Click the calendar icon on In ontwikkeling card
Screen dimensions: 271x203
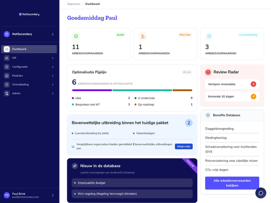coord(209,36)
